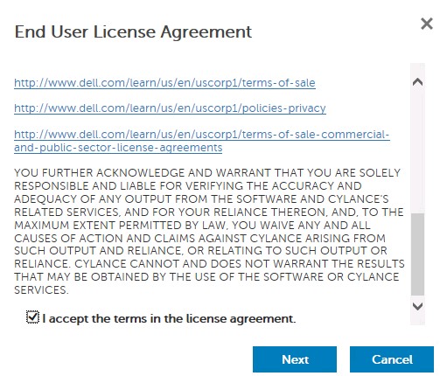The height and width of the screenshot is (376, 440).
Task: Click the final word SERVICES. in paragraph
Action: pyautogui.click(x=41, y=290)
